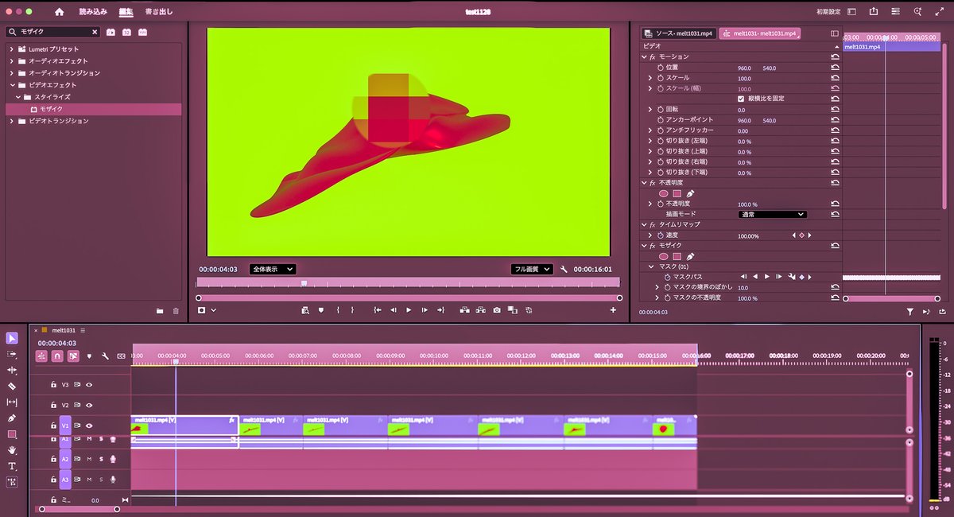Select the first melt1031.mp4 clip on V1
Viewport: 954px width, 517px height.
(183, 426)
